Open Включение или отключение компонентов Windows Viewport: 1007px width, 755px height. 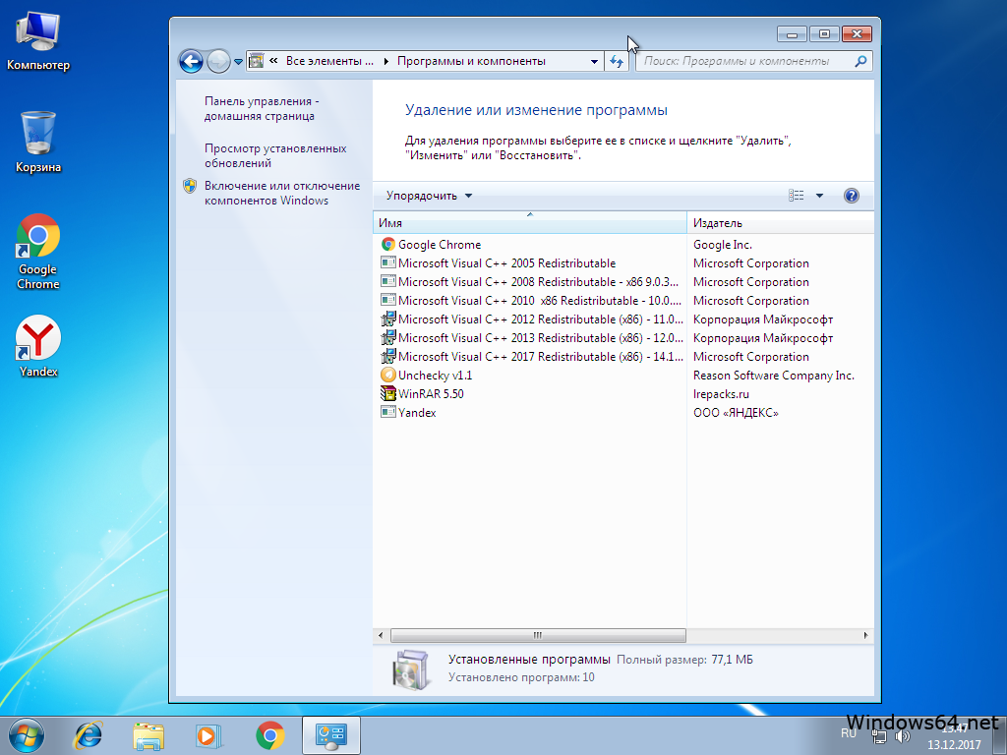pos(282,193)
